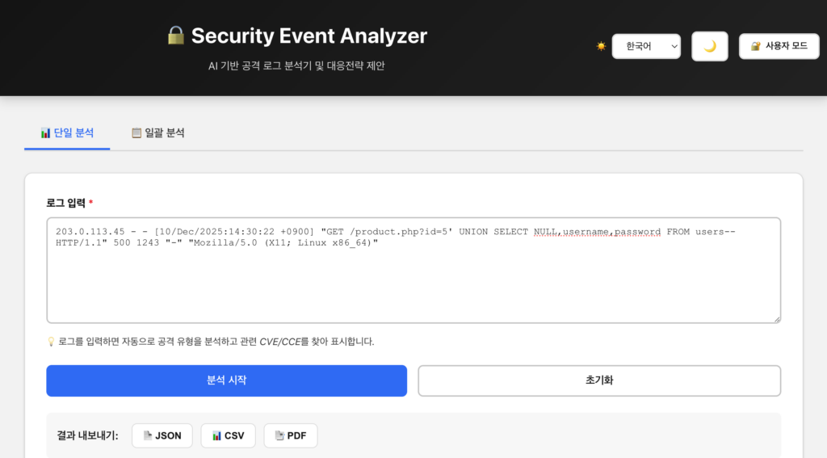Click the sun icon near the language selector
This screenshot has width=827, height=458.
[x=601, y=47]
